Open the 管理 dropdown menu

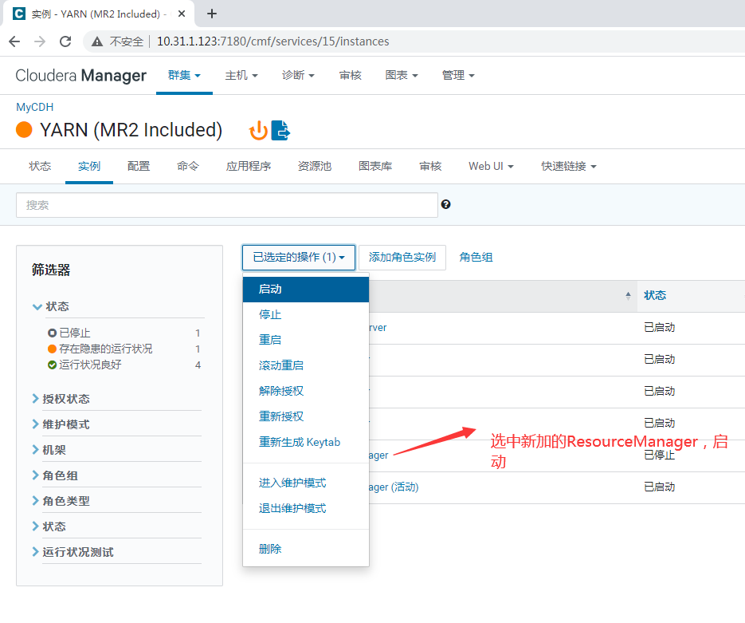pos(458,75)
